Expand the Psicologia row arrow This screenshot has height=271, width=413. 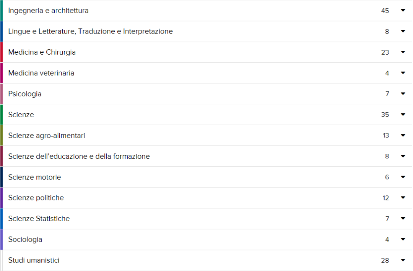point(403,94)
